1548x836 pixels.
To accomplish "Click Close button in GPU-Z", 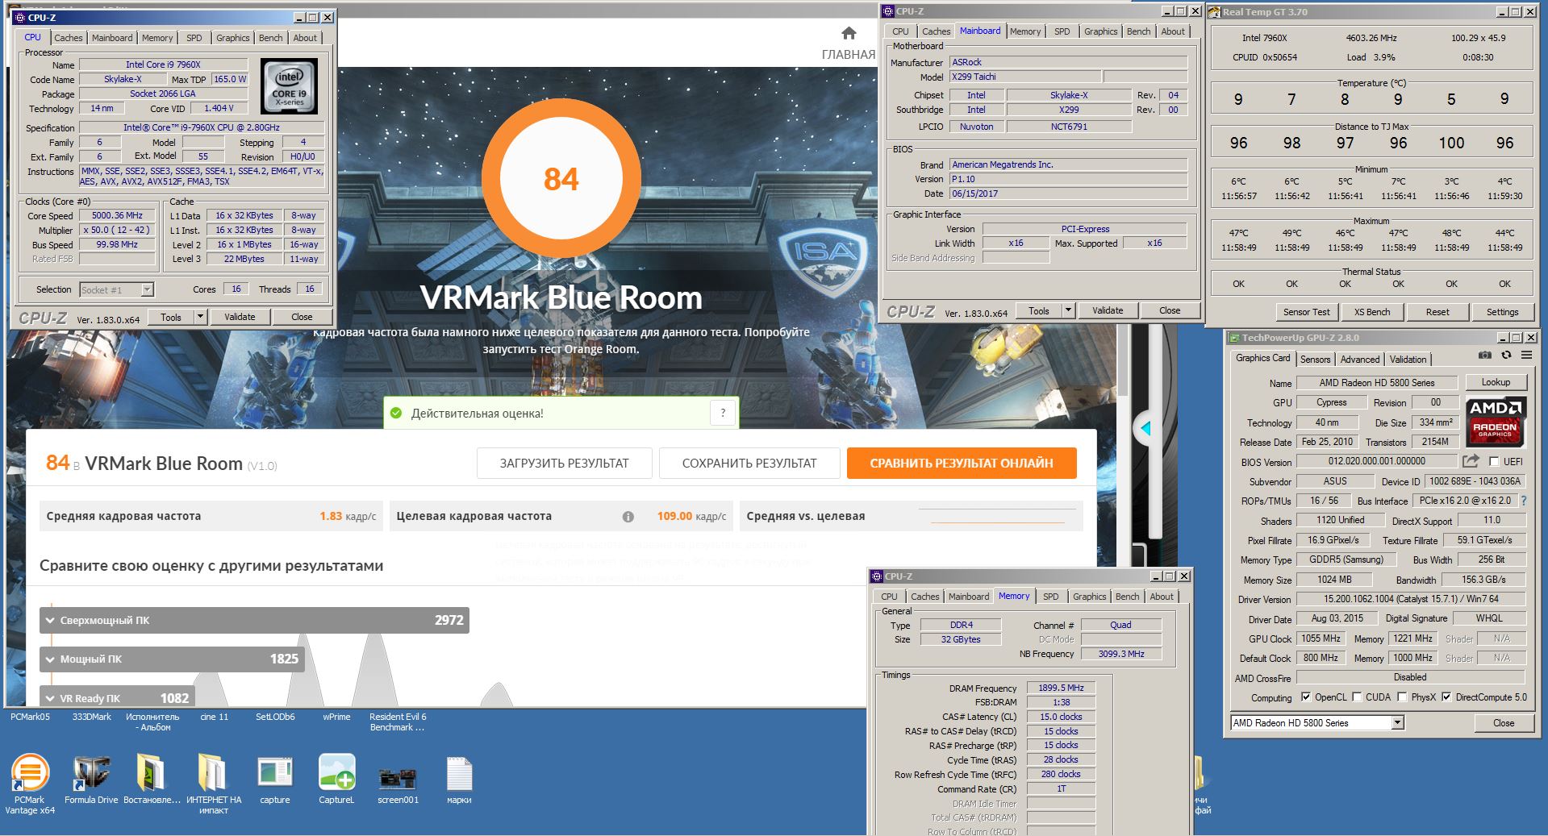I will click(1504, 722).
